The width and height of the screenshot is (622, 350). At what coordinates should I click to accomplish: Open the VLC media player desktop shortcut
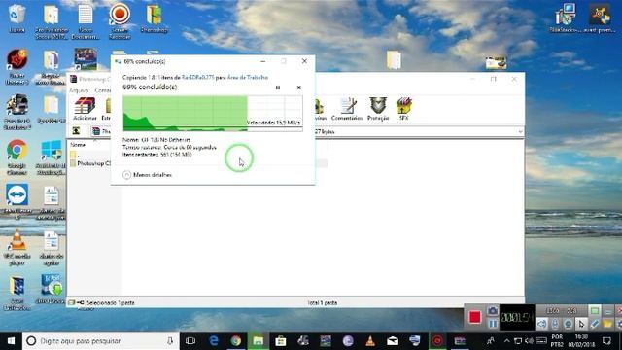pyautogui.click(x=17, y=248)
